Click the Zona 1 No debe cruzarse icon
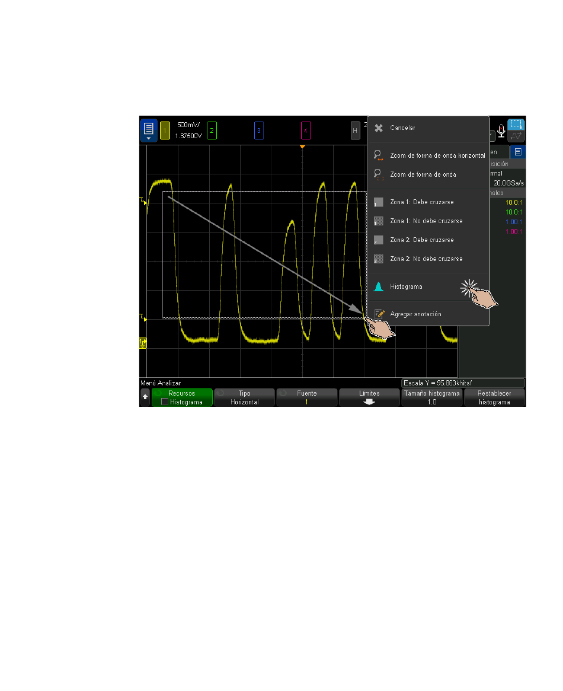This screenshot has height=691, width=563. (378, 221)
